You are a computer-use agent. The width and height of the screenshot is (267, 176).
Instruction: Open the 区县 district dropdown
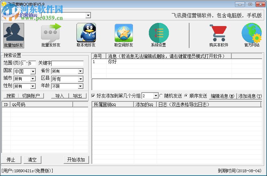[x=80, y=79]
